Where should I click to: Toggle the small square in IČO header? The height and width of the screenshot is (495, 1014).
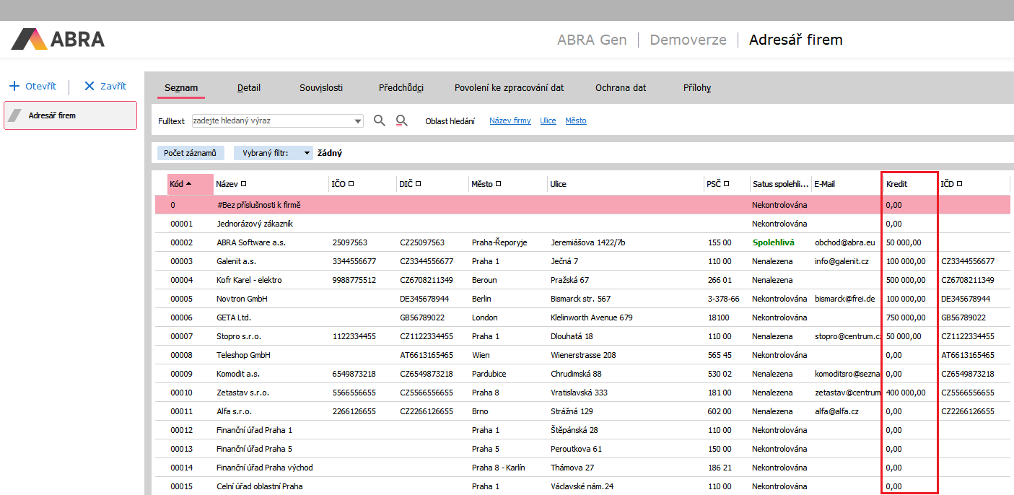click(351, 184)
